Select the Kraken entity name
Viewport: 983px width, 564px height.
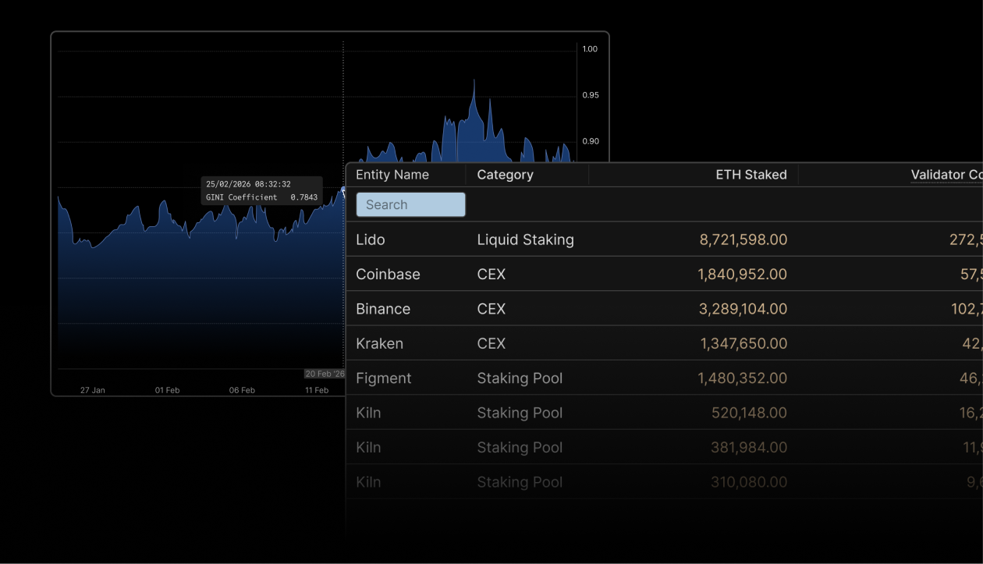coord(379,343)
